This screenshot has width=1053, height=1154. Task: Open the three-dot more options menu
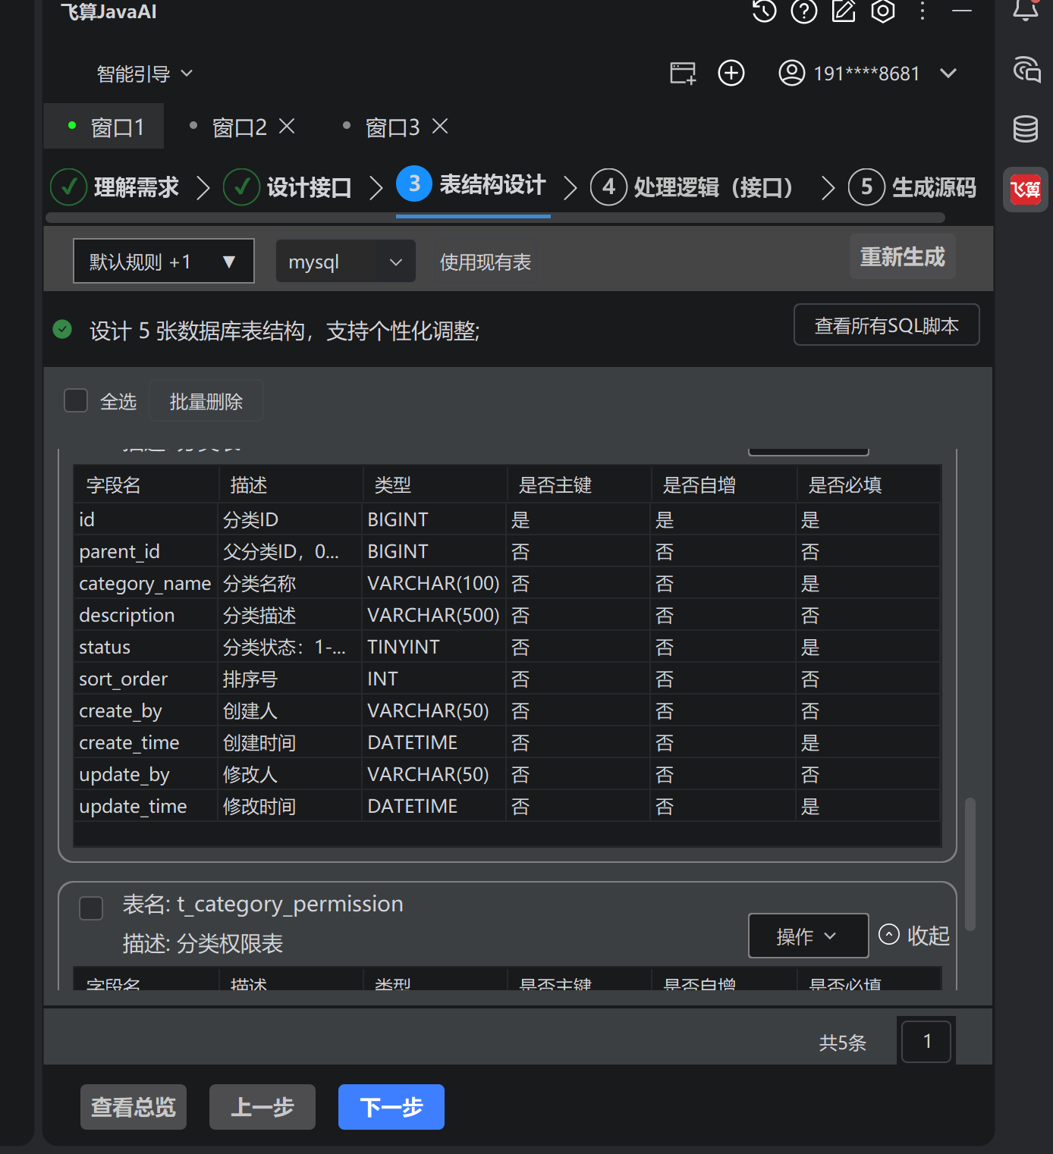[x=923, y=11]
